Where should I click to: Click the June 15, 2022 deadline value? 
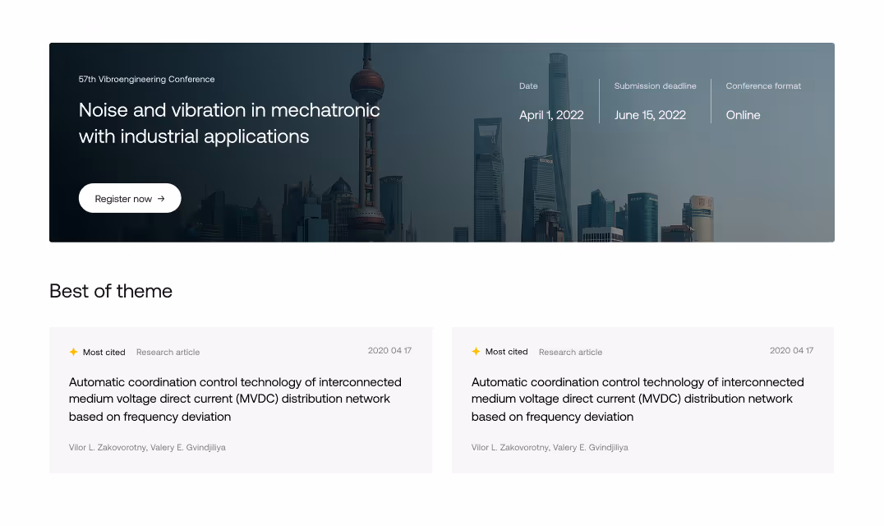(650, 115)
